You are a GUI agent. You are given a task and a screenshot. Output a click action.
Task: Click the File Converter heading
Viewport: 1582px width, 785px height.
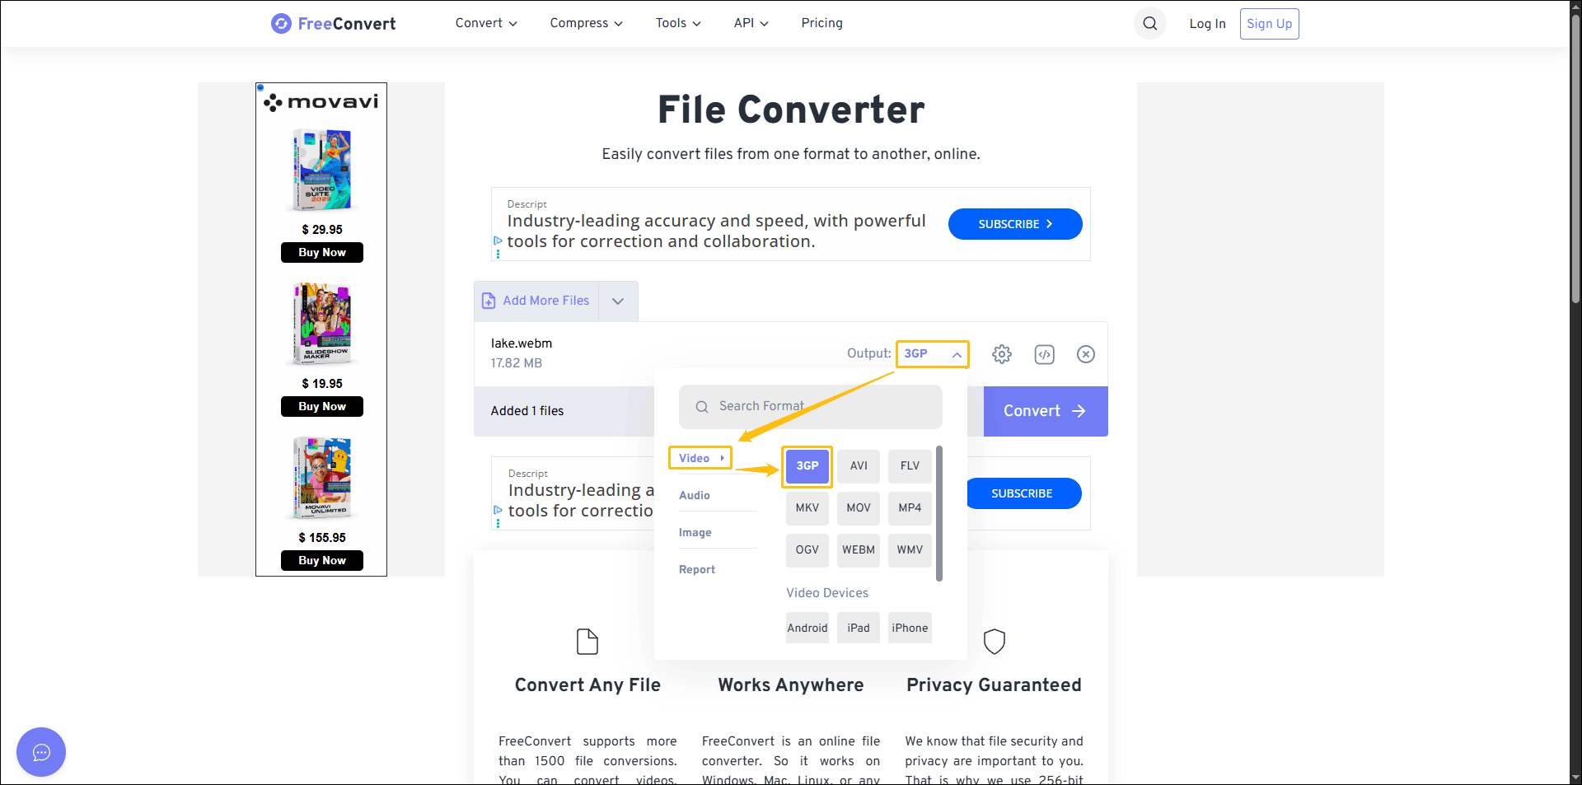coord(791,110)
